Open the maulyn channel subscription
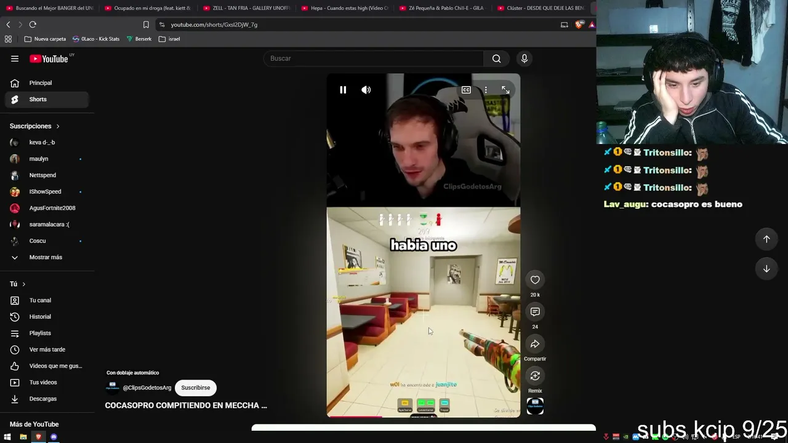This screenshot has height=443, width=788. click(47, 159)
